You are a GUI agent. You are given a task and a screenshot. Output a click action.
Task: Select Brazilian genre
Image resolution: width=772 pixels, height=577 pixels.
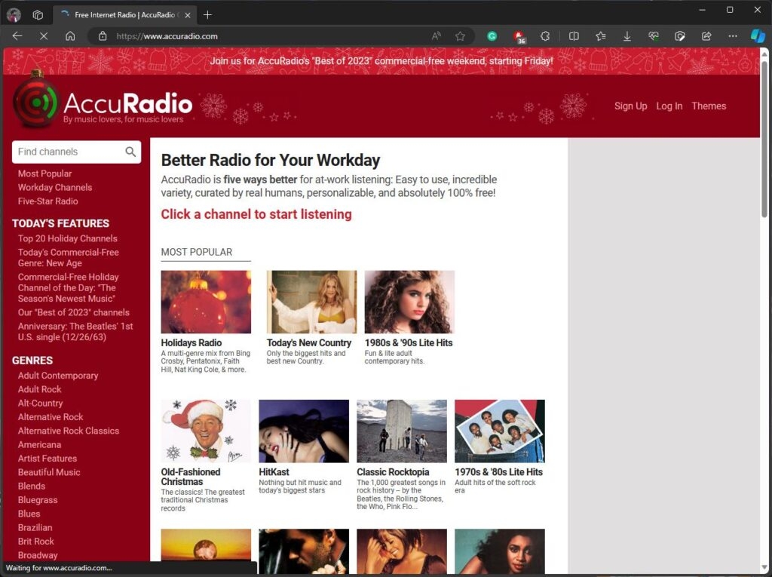click(35, 527)
